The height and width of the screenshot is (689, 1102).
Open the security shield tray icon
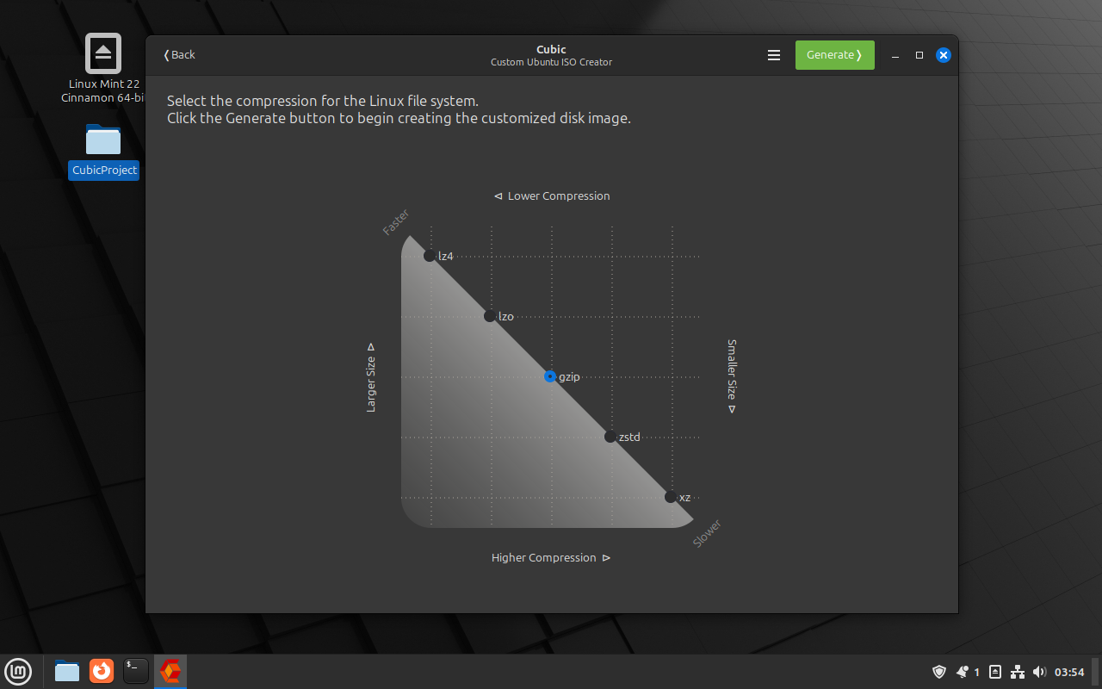pyautogui.click(x=939, y=672)
